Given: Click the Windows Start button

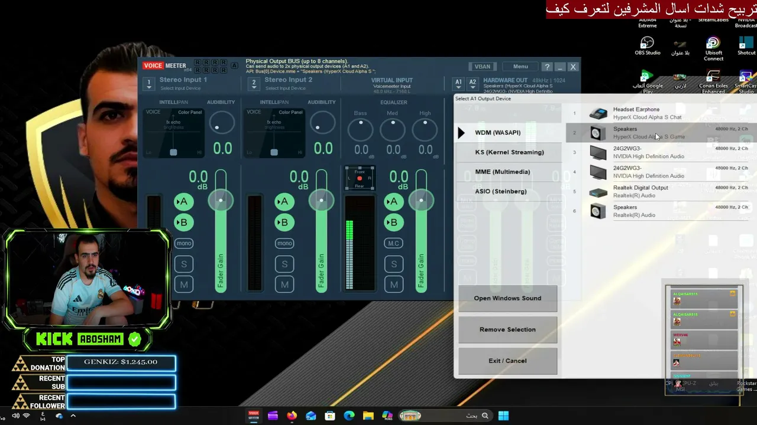Looking at the screenshot, I should pyautogui.click(x=503, y=416).
